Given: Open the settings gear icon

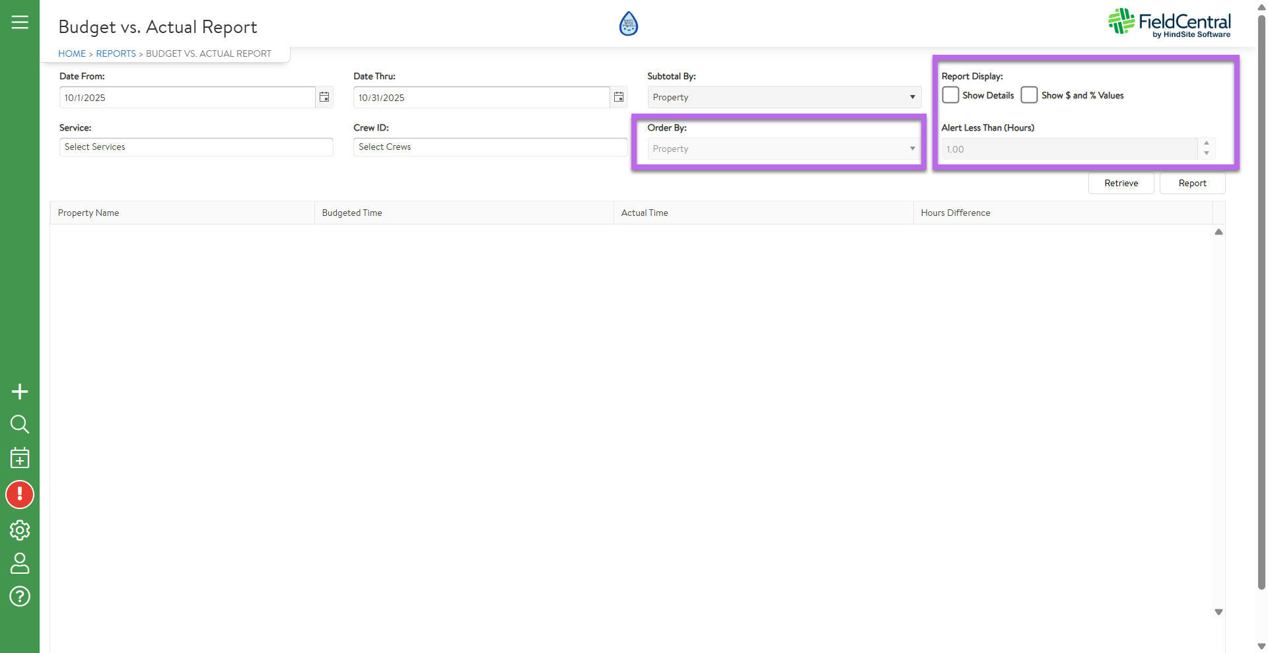Looking at the screenshot, I should [20, 530].
